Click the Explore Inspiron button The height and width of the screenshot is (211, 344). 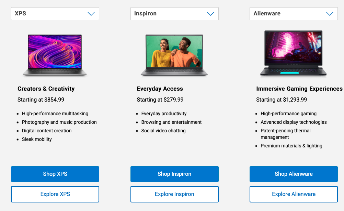click(x=174, y=194)
